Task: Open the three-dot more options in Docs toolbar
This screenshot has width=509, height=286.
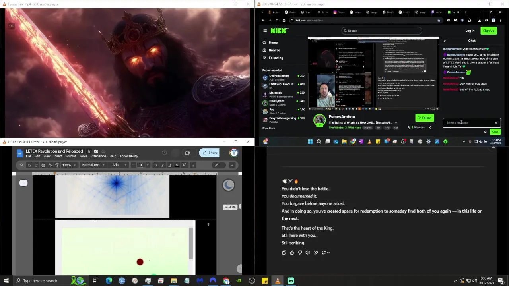Action: [x=193, y=165]
